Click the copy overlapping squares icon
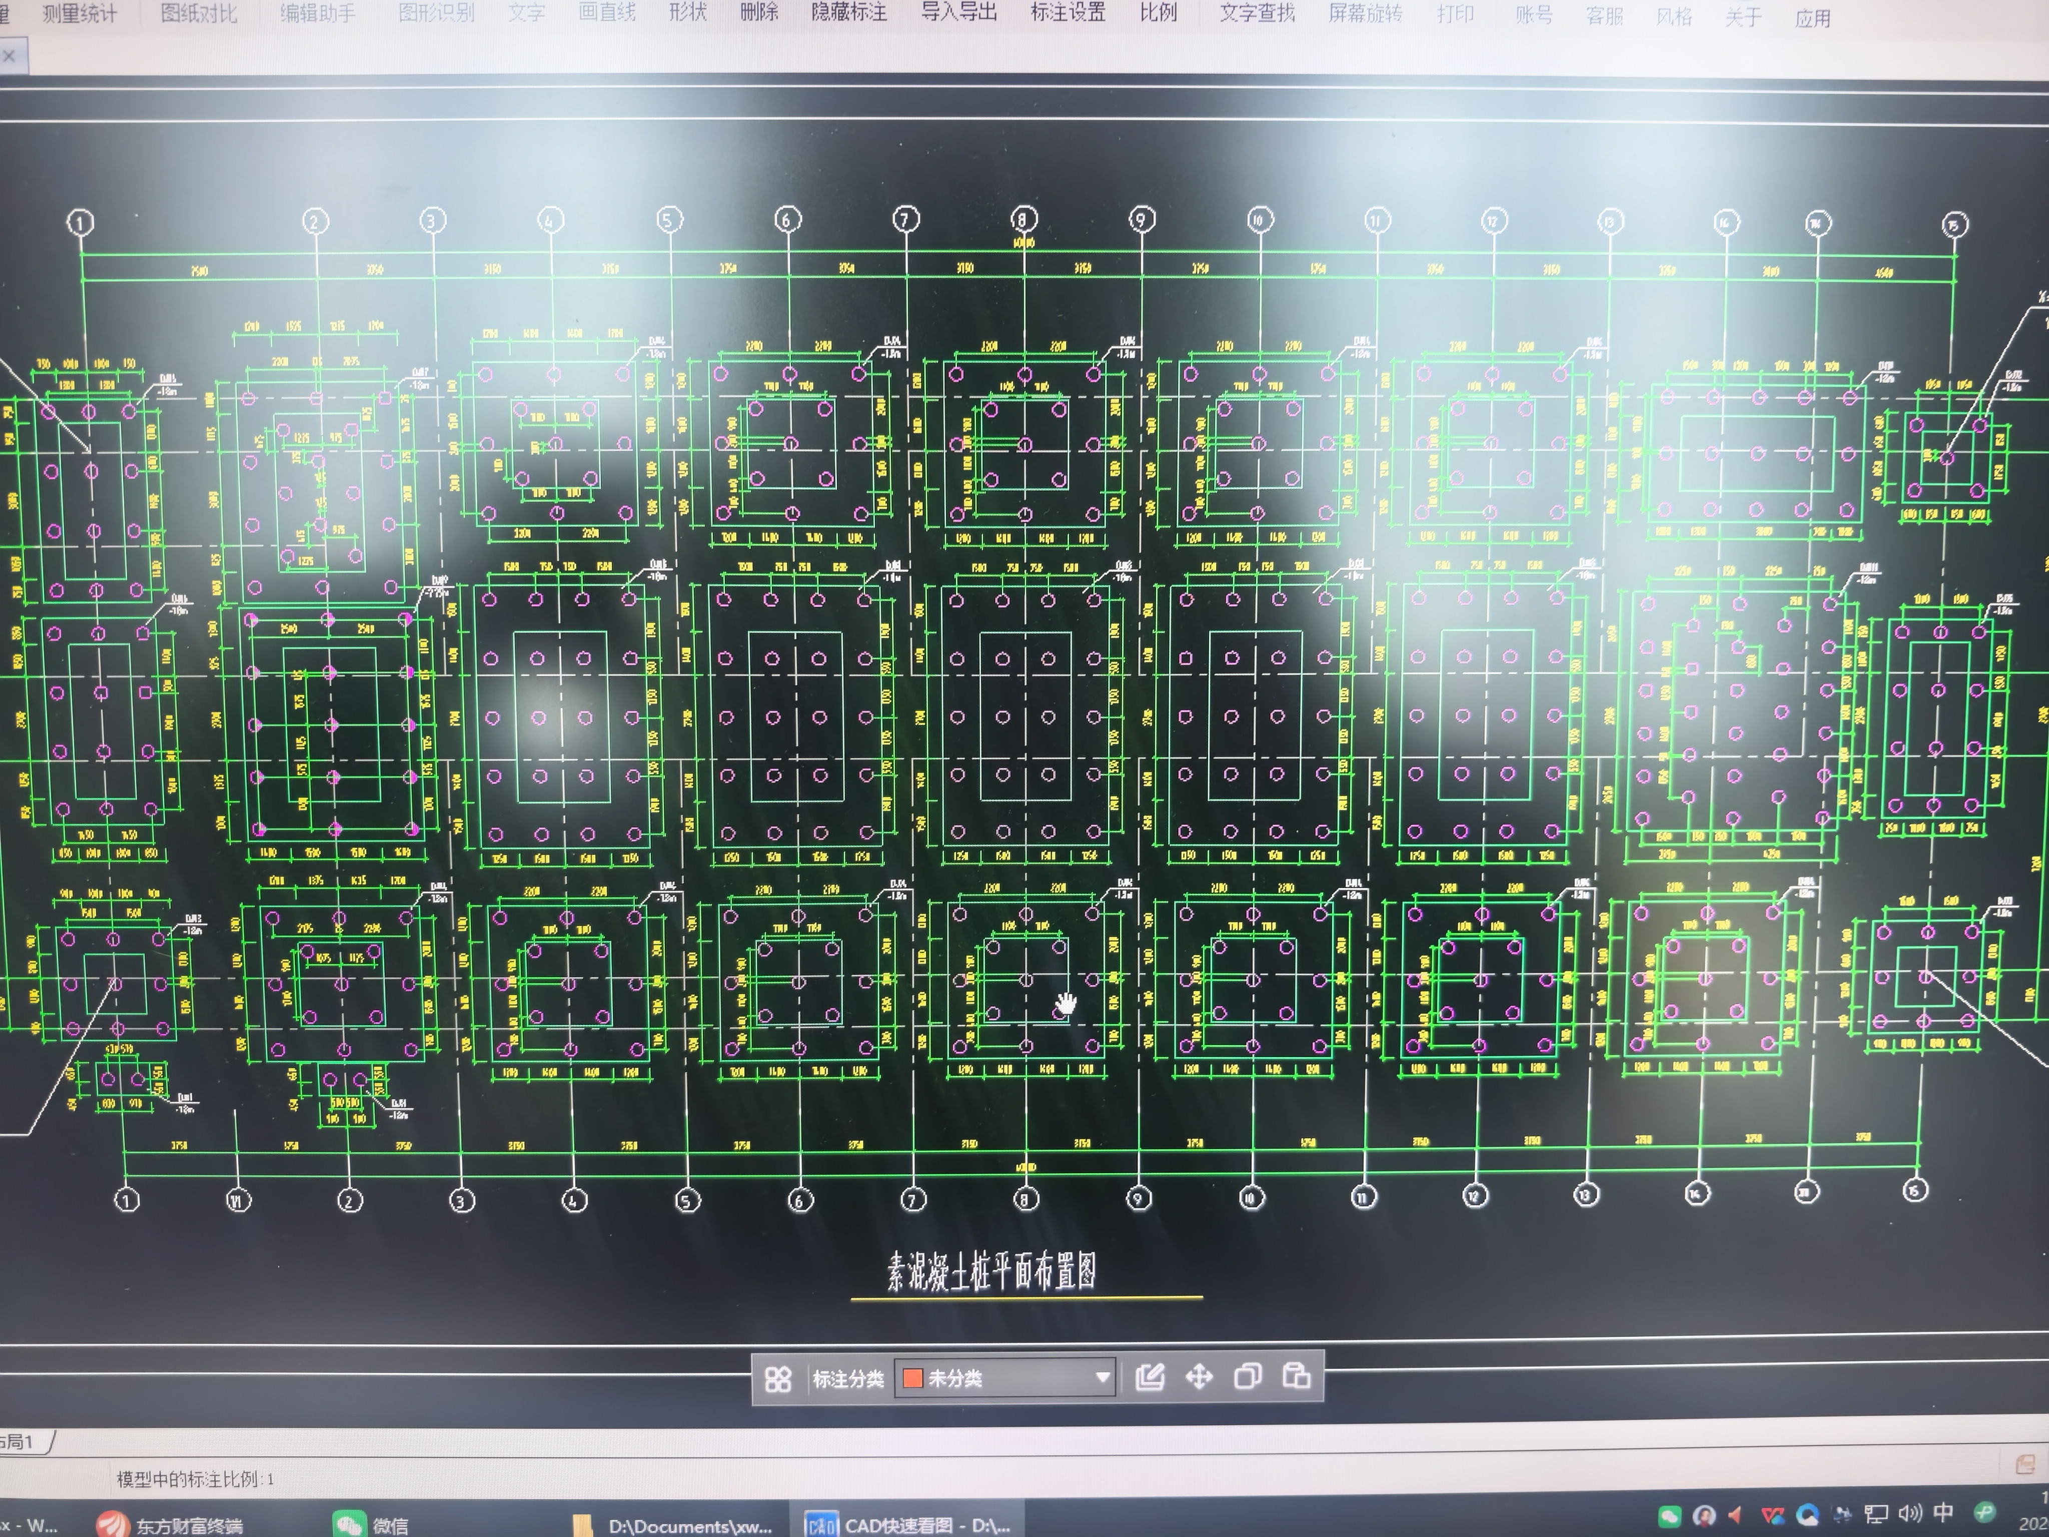Viewport: 2049px width, 1537px height. (x=1247, y=1377)
